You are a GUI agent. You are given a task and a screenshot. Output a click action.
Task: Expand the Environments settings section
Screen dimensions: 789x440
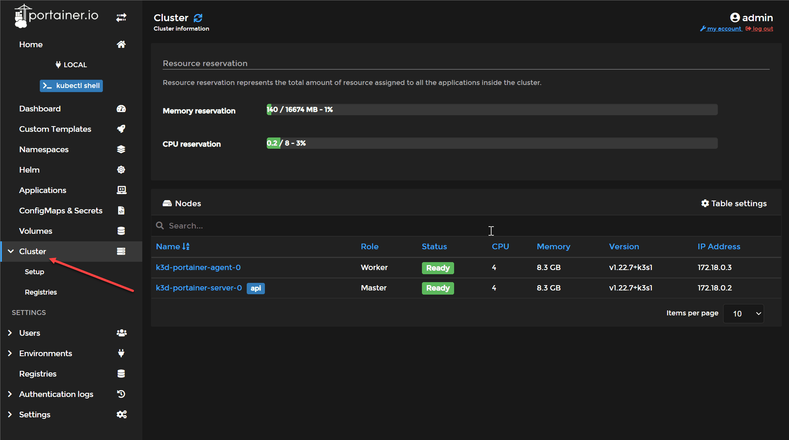10,353
